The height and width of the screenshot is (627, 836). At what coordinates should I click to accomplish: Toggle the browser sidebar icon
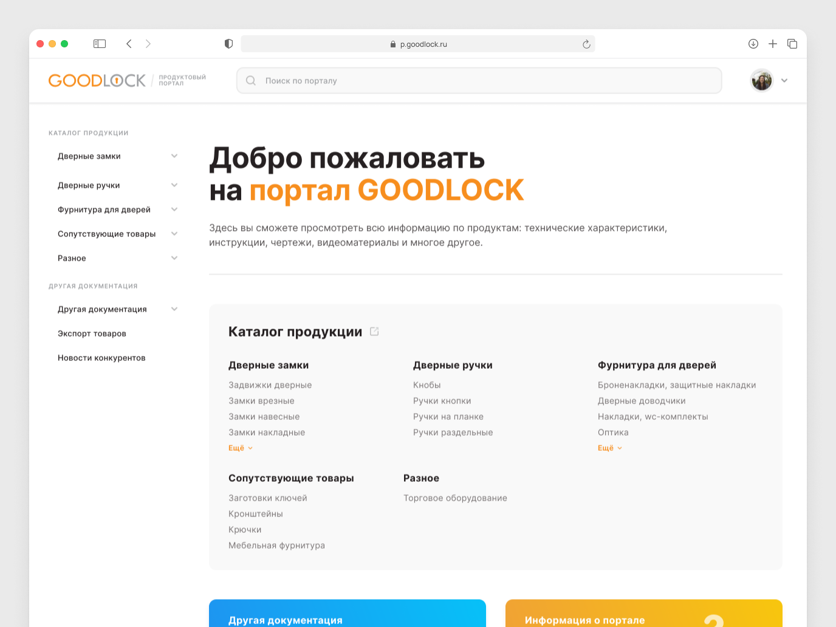(x=100, y=44)
